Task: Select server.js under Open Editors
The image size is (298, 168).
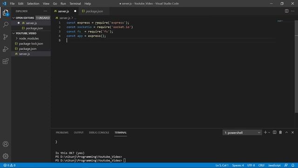Action: (31, 23)
